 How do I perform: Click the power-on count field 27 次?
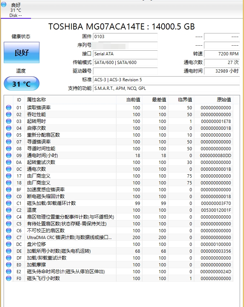pyautogui.click(x=222, y=63)
